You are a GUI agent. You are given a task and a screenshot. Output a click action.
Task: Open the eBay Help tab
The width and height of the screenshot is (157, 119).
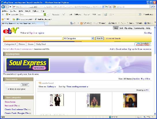pyautogui.click(x=148, y=28)
